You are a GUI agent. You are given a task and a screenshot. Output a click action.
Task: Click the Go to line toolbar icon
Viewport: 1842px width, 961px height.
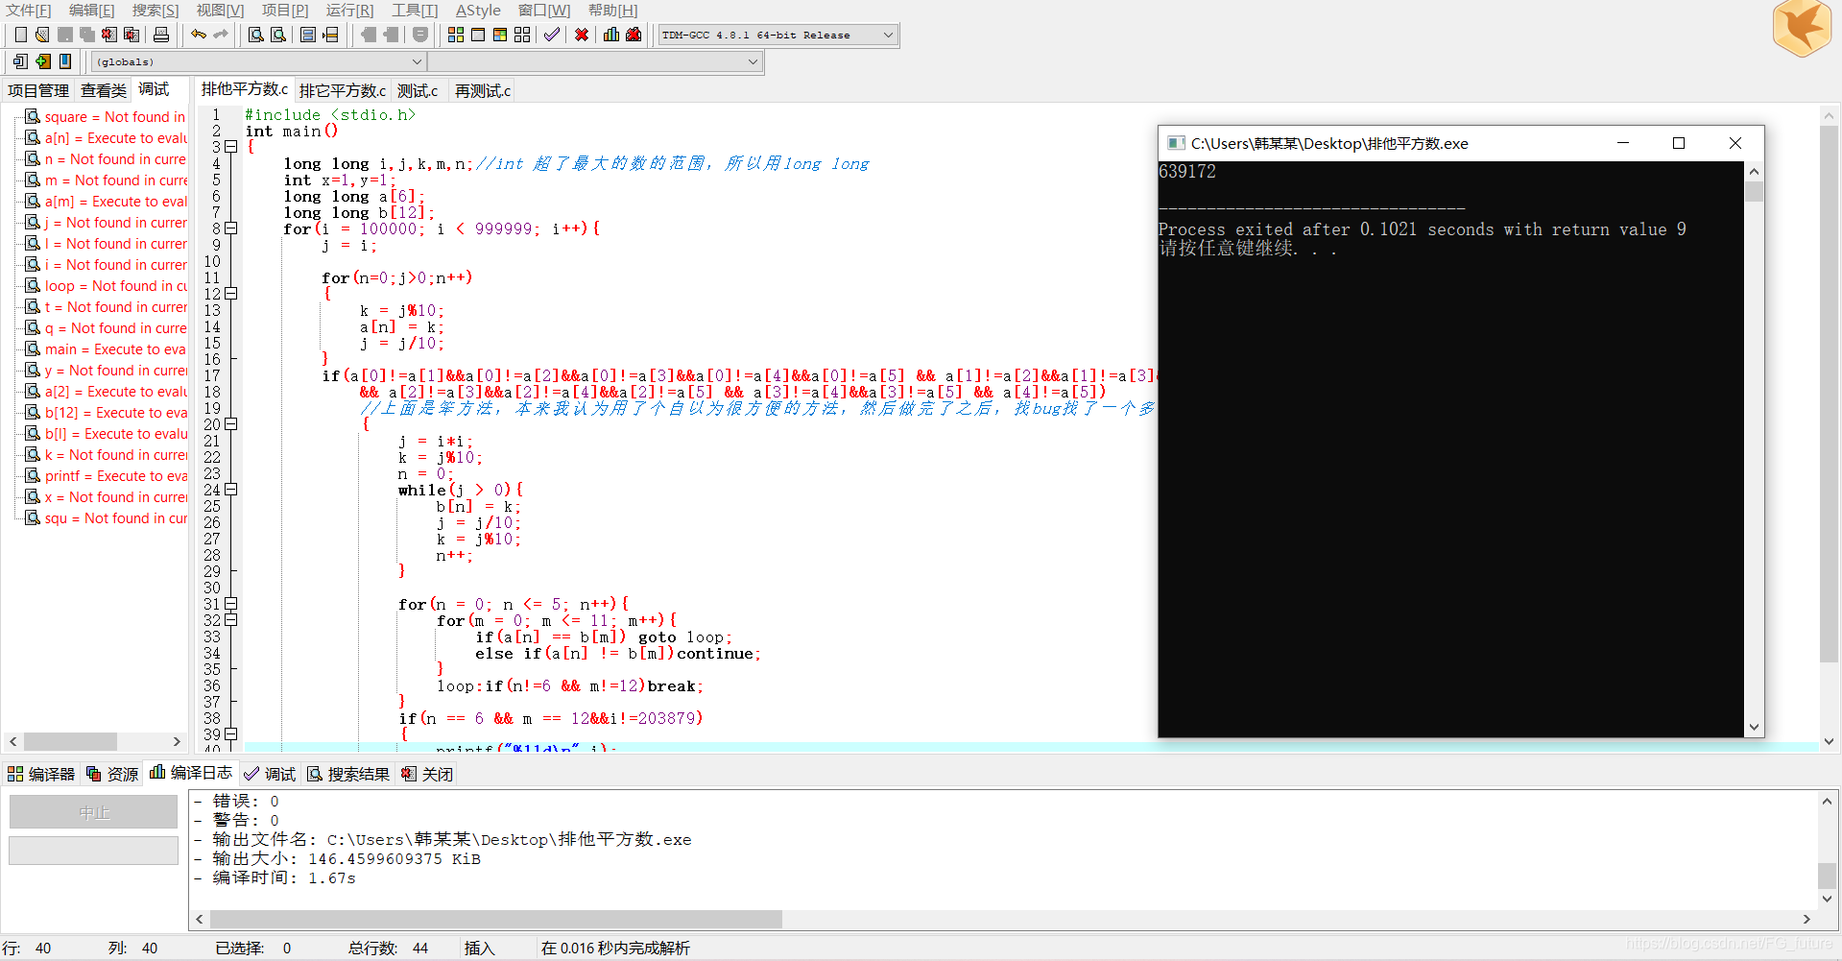pos(331,36)
